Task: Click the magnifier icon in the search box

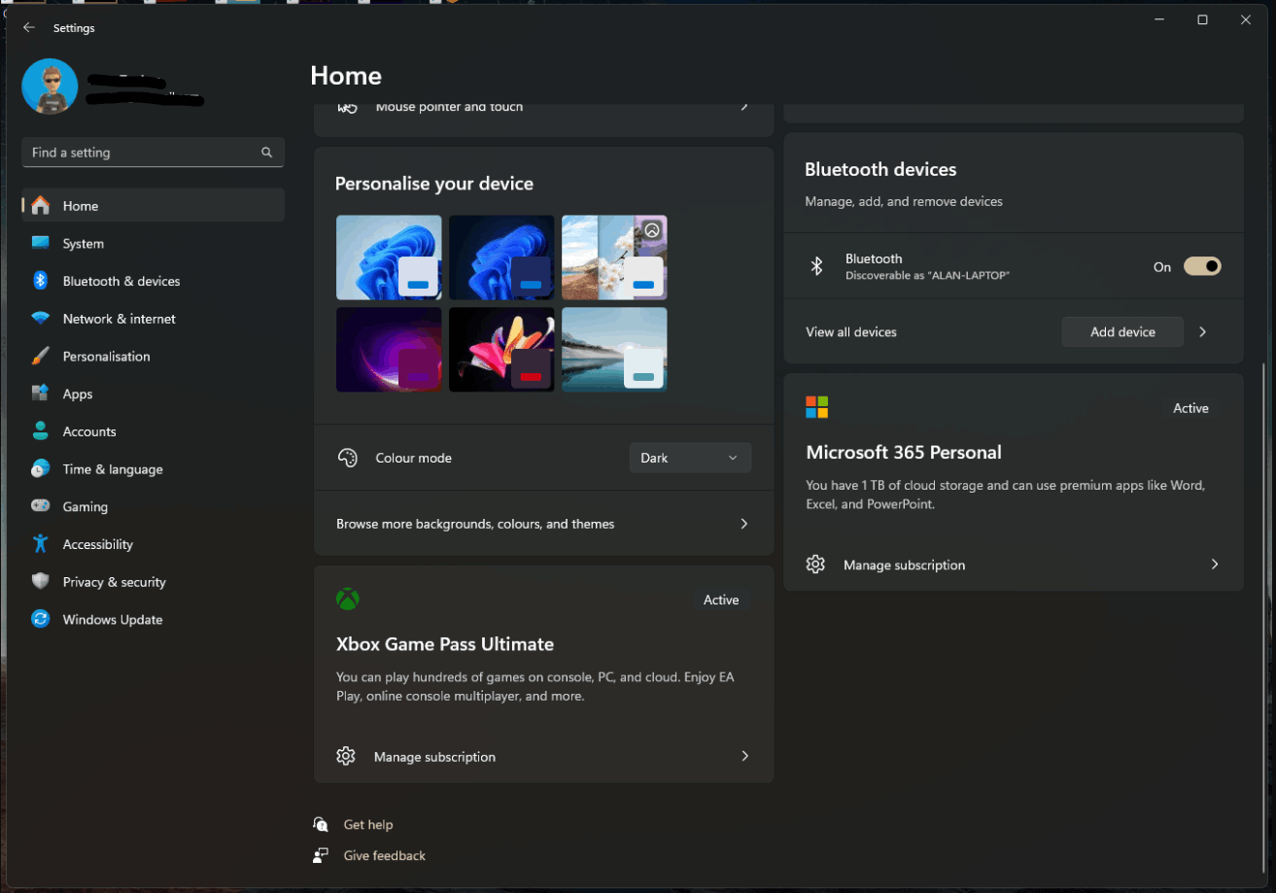Action: 267,153
